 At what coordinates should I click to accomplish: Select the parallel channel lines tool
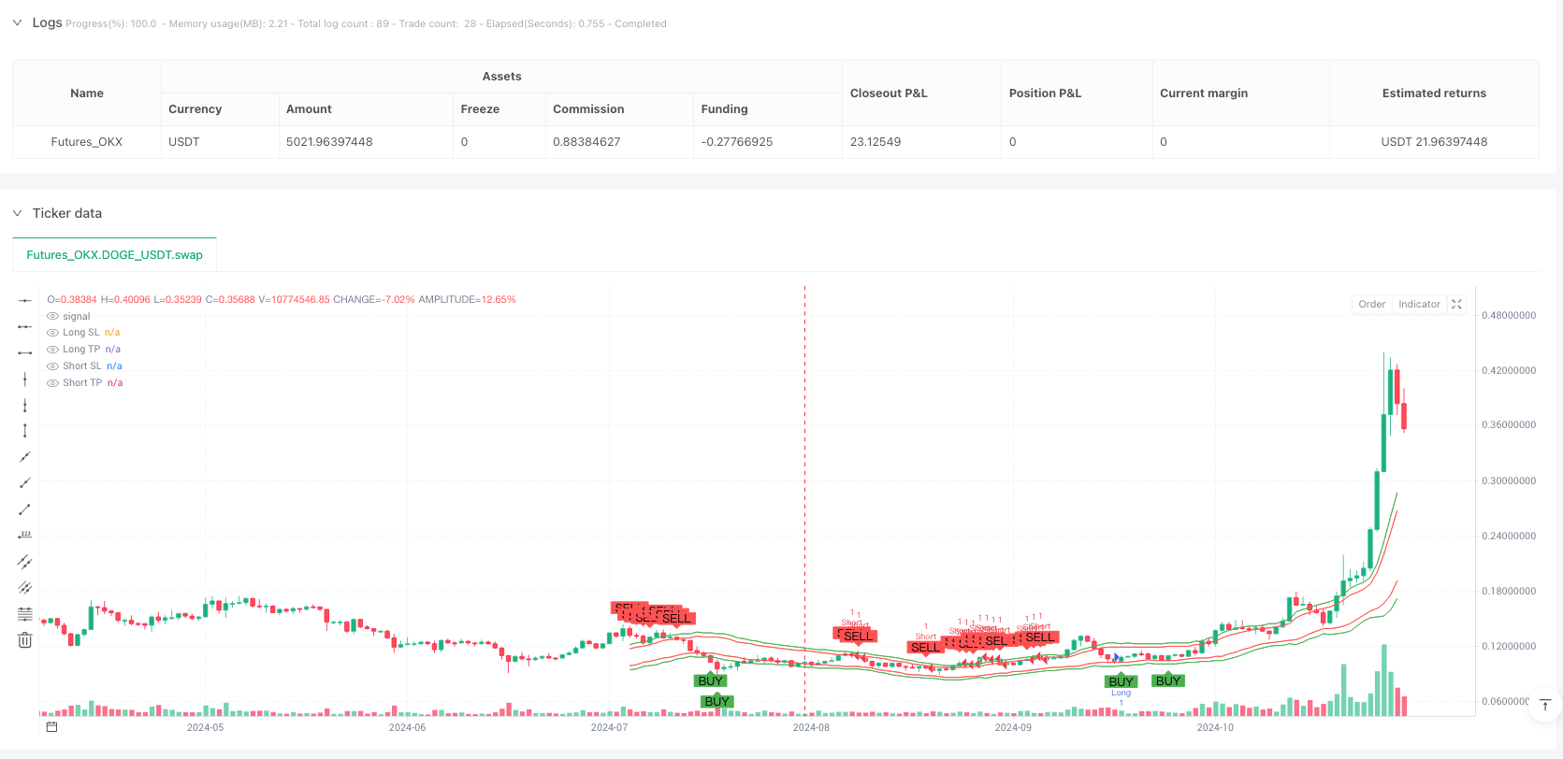pos(25,562)
